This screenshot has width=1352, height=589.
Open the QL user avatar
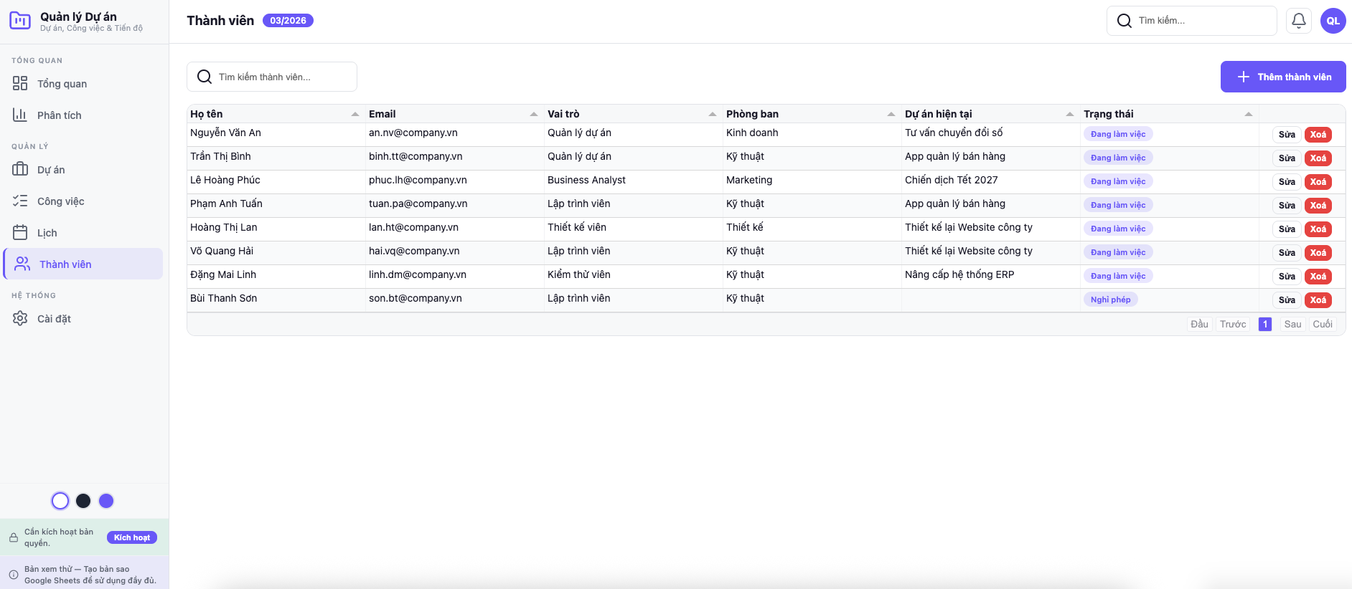[1333, 21]
